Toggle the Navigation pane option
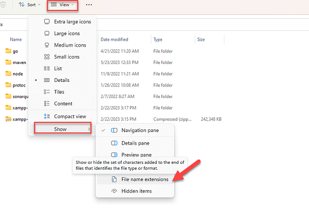The width and height of the screenshot is (309, 218). click(135, 130)
